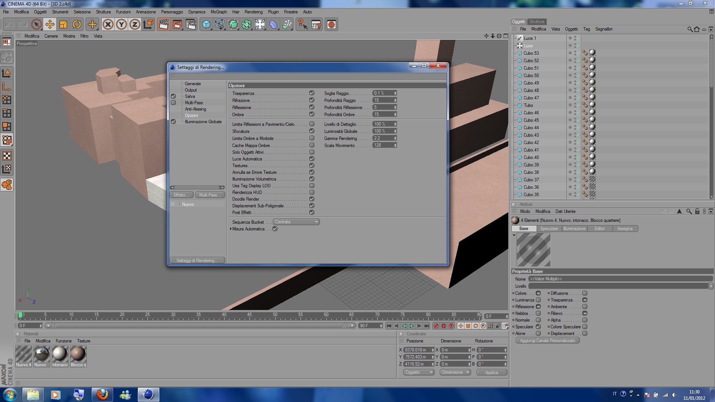
Task: Select the Rotate tool
Action: point(77,25)
